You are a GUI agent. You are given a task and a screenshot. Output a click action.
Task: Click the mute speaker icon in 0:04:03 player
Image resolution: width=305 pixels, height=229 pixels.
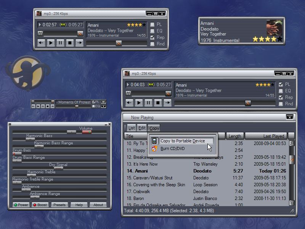coord(128,93)
